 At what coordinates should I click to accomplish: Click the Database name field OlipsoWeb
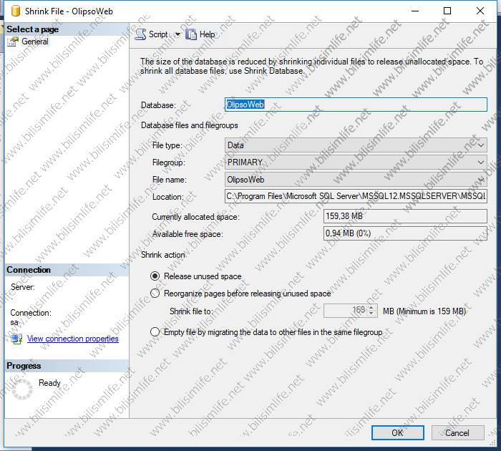(x=356, y=105)
